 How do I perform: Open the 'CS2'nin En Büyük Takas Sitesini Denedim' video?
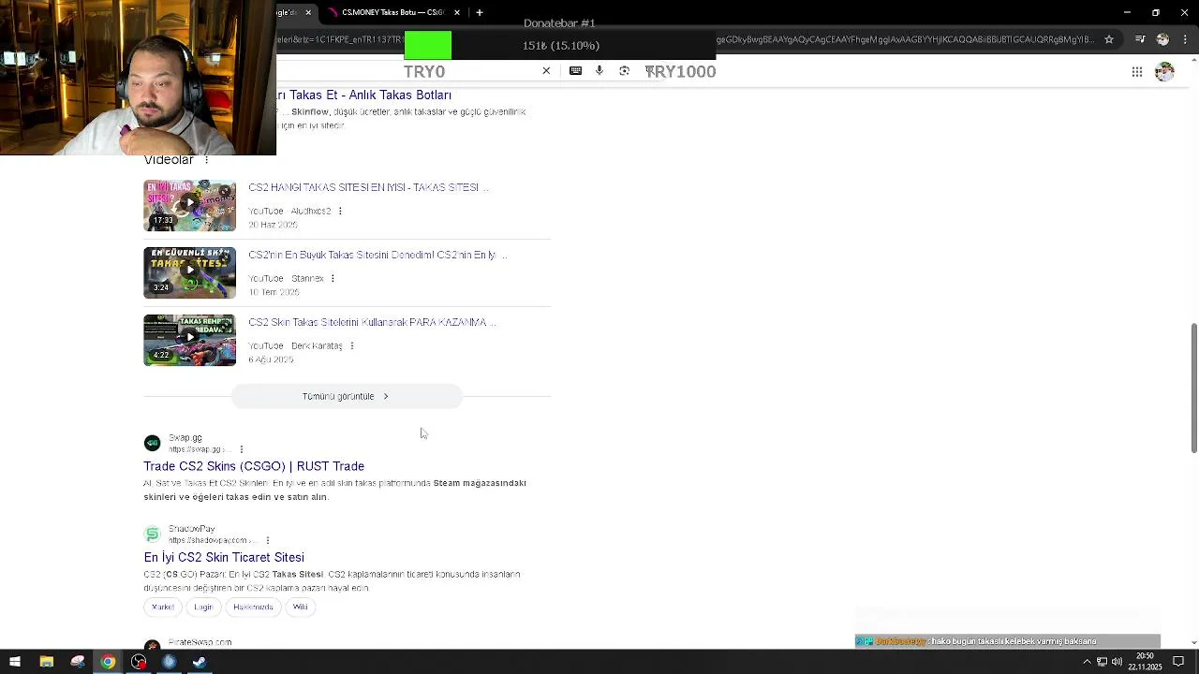(377, 255)
